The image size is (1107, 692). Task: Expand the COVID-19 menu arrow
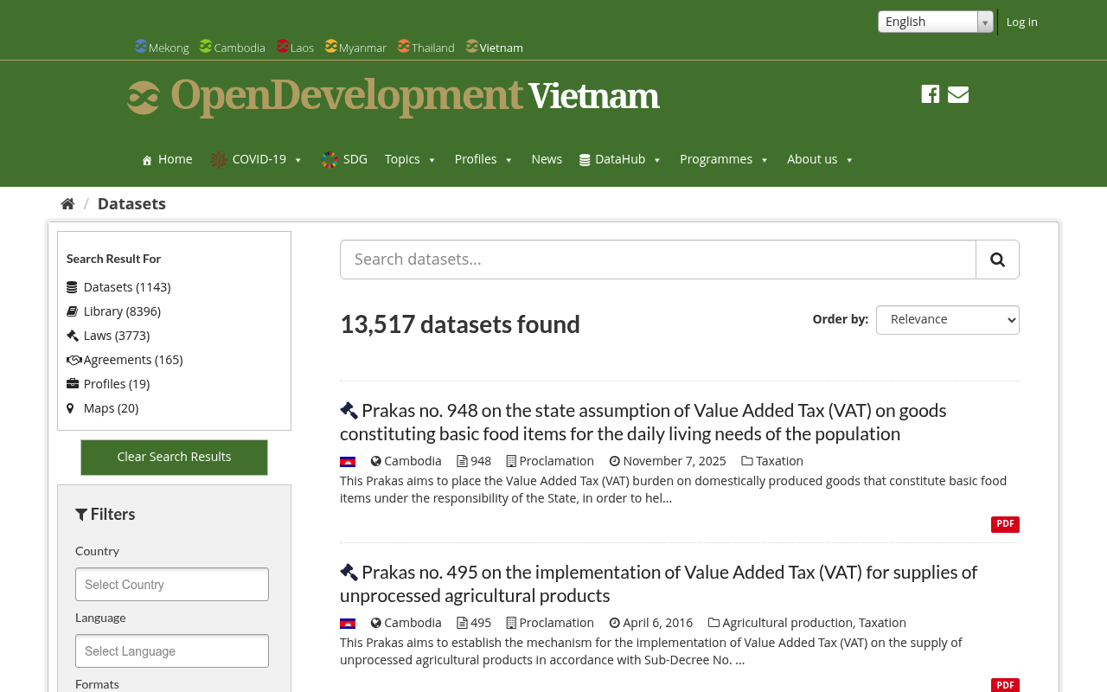point(298,160)
